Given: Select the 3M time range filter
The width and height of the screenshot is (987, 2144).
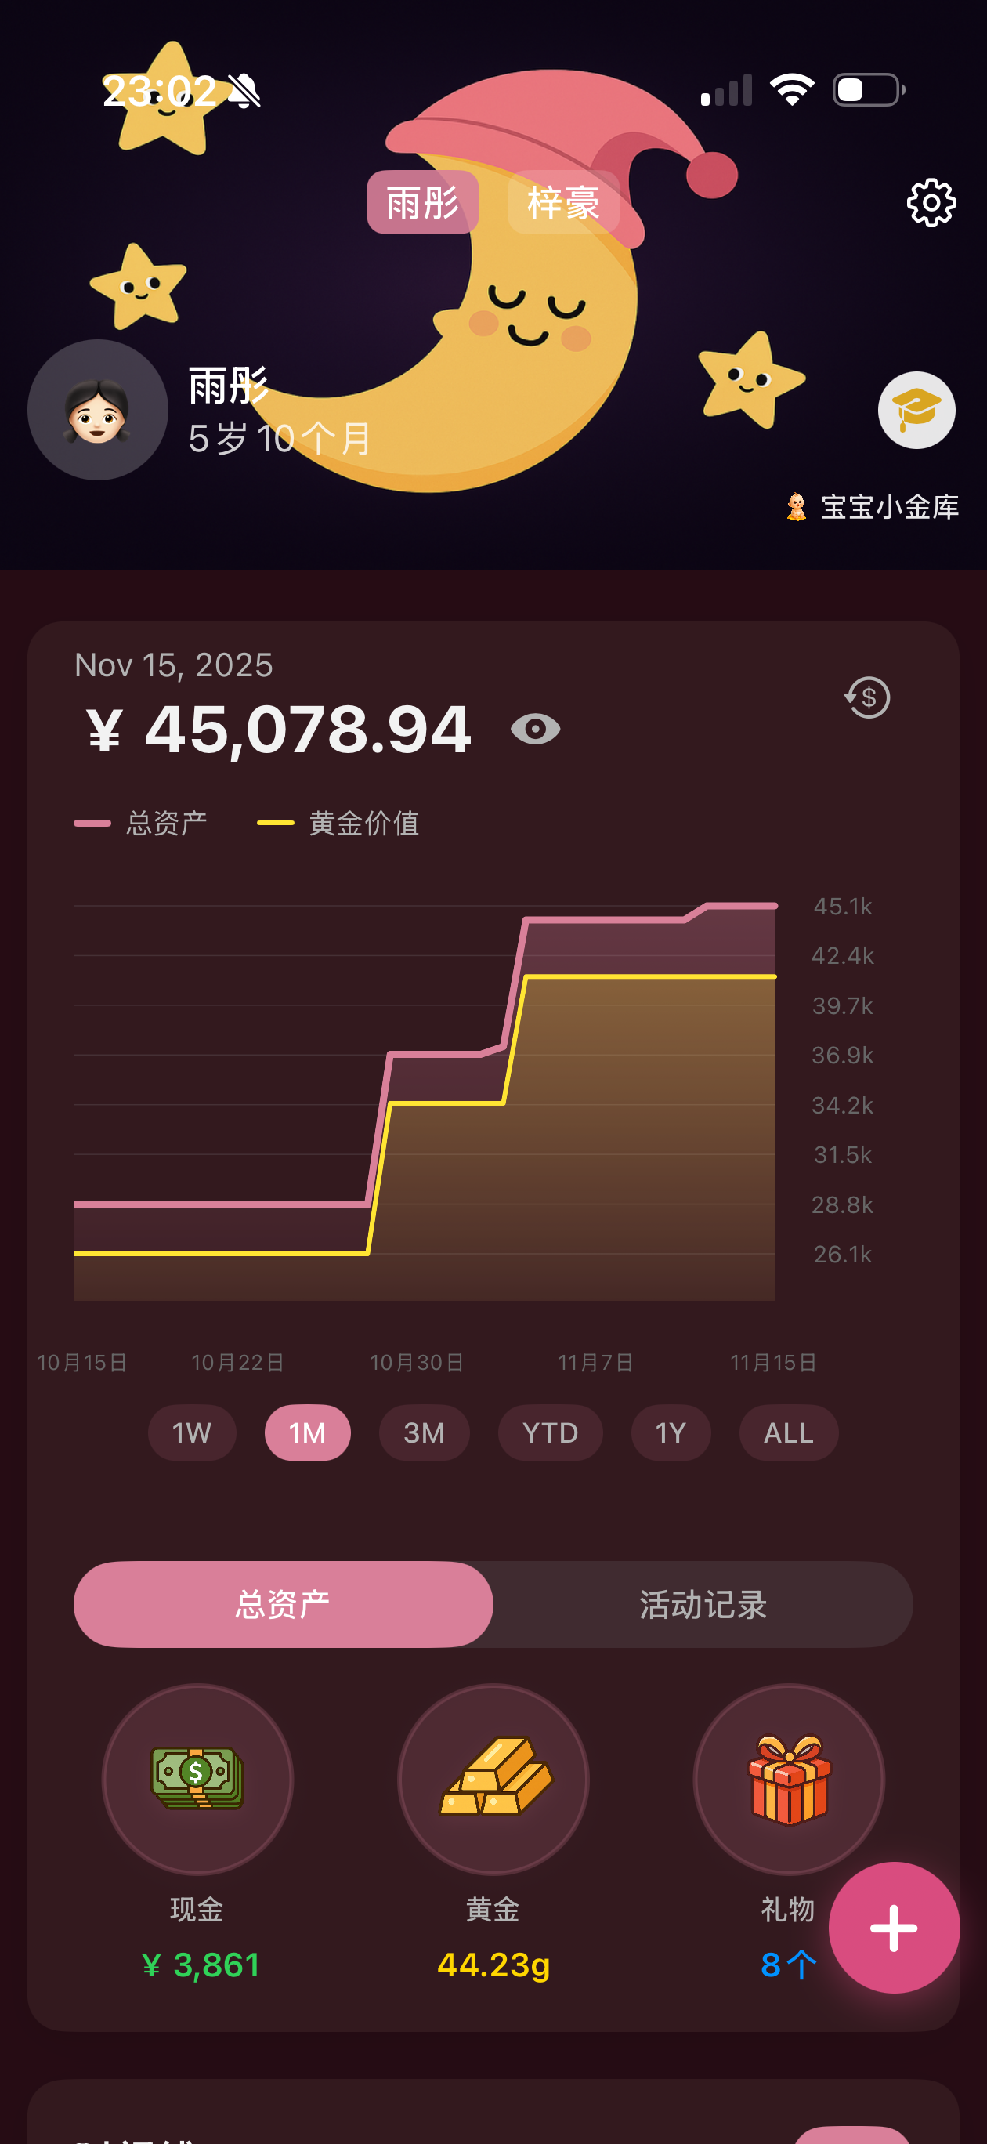Looking at the screenshot, I should click(424, 1433).
